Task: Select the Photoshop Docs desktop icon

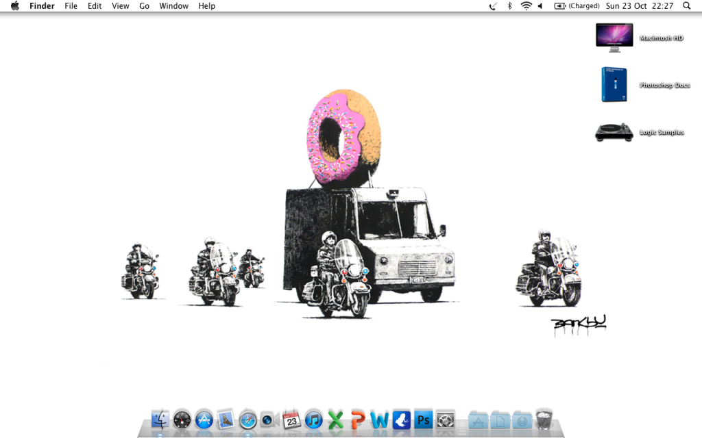Action: point(614,84)
